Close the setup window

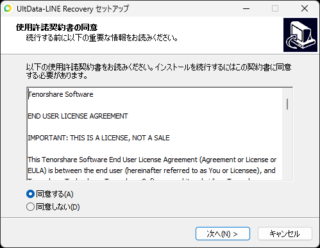(305, 8)
